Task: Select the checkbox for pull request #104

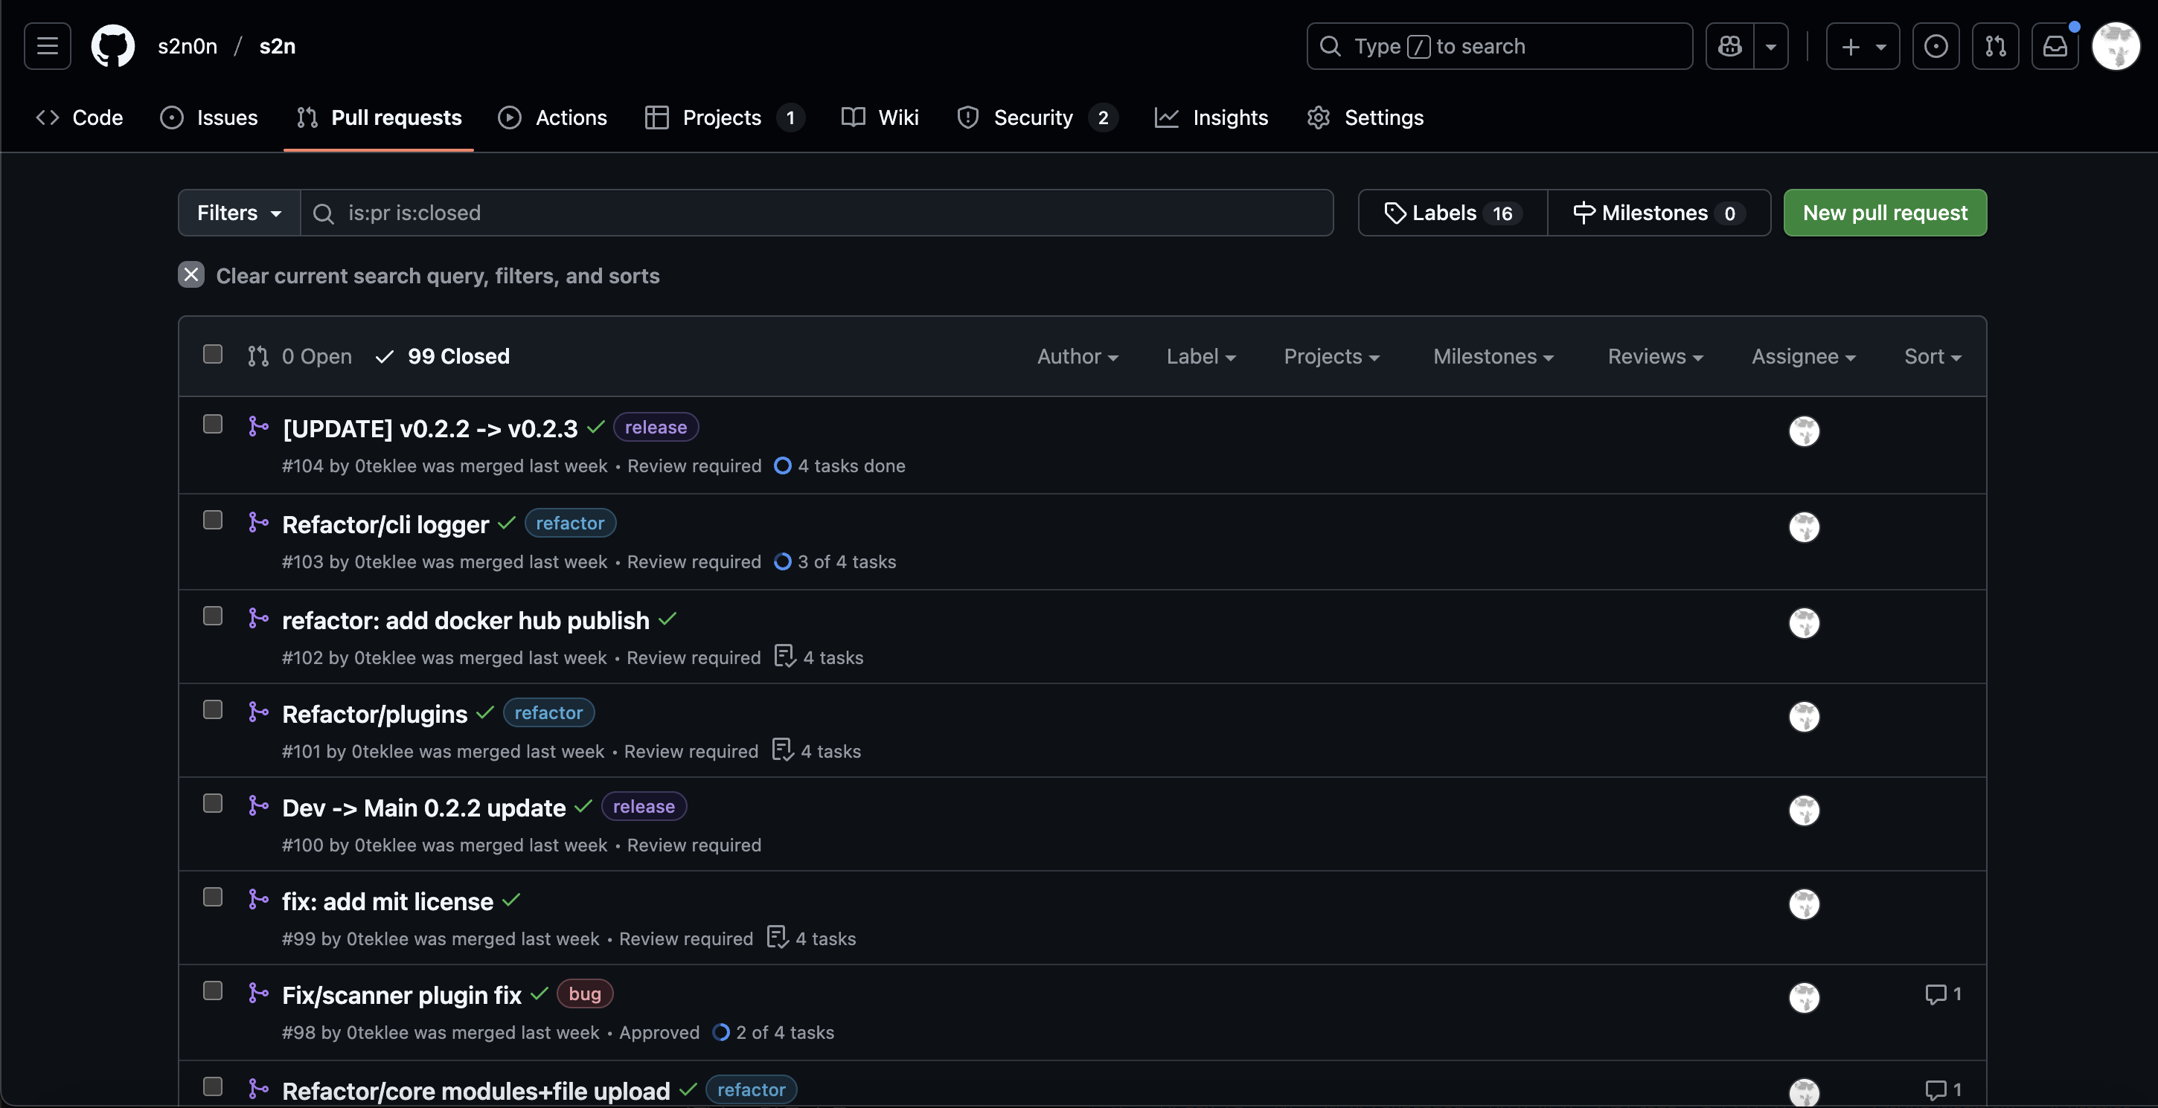Action: [x=212, y=425]
